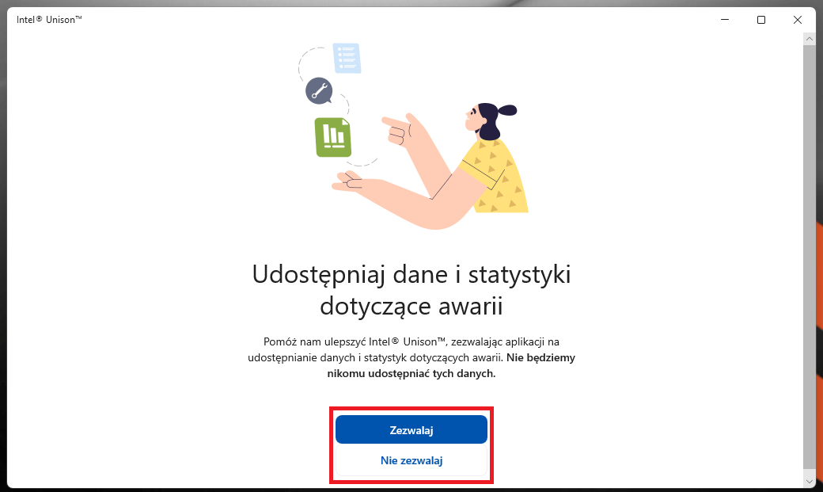Click the wrench speech bubble icon
Screen dimensions: 823x492
point(319,91)
